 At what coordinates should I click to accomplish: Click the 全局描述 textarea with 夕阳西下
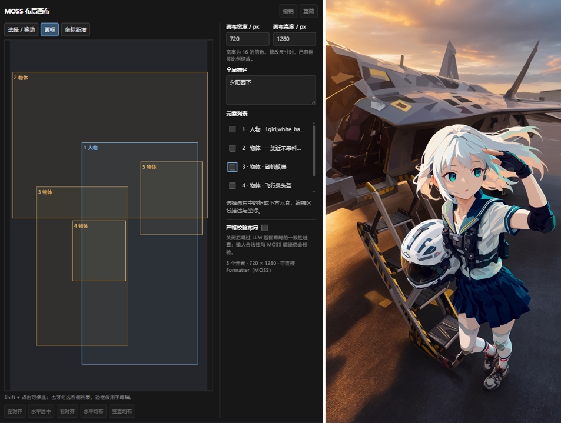tap(271, 90)
